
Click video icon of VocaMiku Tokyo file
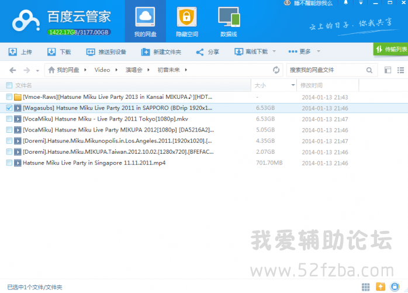(x=18, y=119)
